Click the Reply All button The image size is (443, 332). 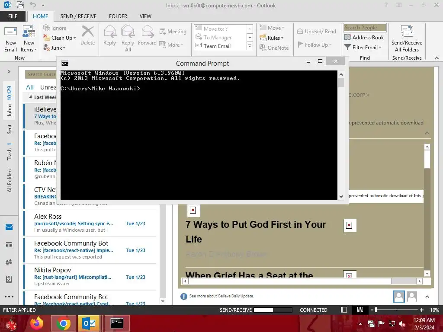(128, 38)
